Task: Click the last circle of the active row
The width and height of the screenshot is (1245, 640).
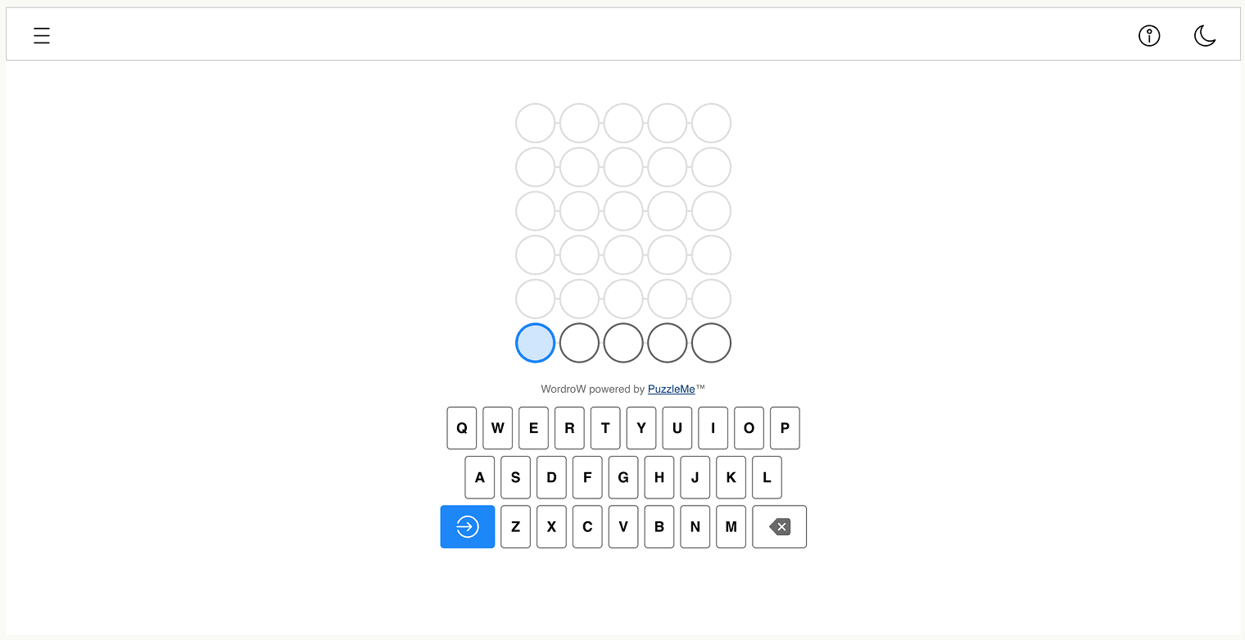Action: (x=710, y=342)
